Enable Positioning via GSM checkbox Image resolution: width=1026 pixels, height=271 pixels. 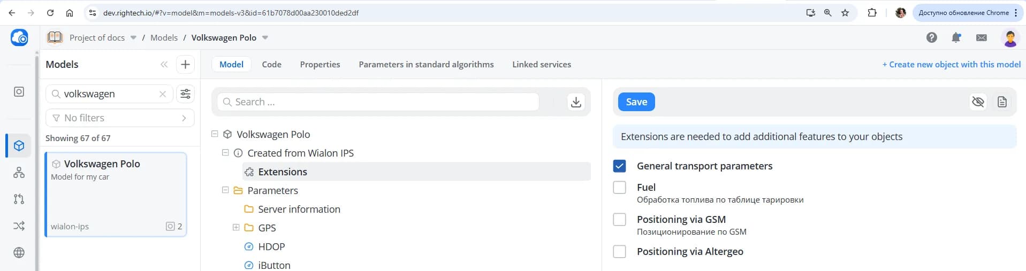[x=619, y=220]
